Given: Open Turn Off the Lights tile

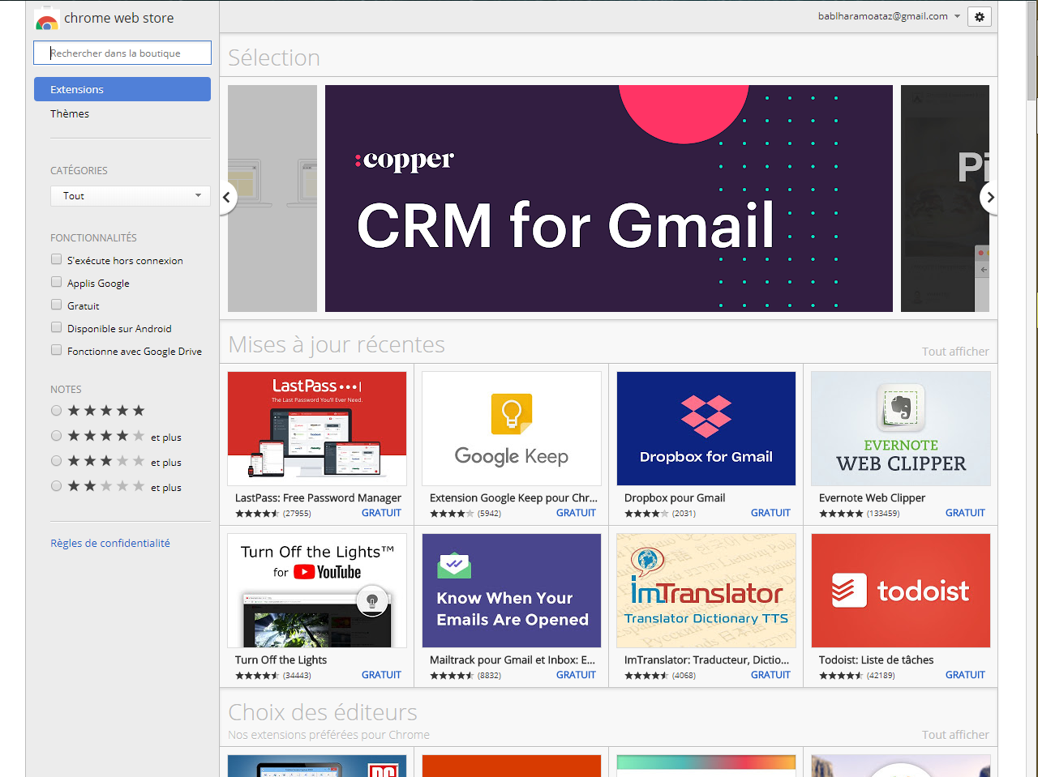Looking at the screenshot, I should pos(317,591).
